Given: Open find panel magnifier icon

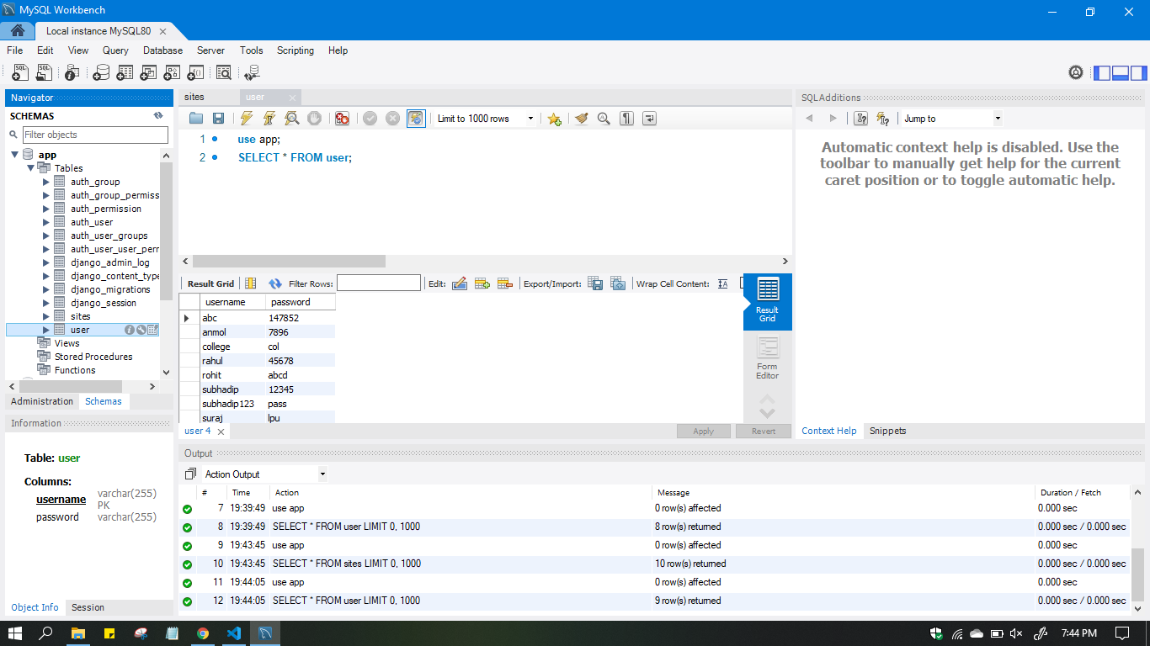Looking at the screenshot, I should coord(604,119).
